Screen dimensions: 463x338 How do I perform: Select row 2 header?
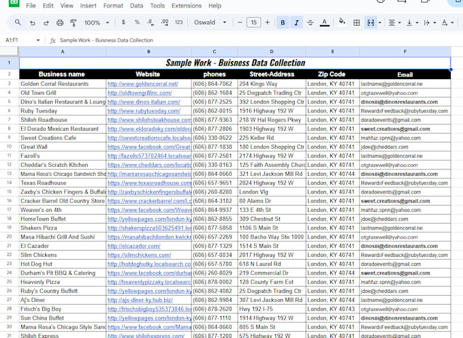coord(9,74)
